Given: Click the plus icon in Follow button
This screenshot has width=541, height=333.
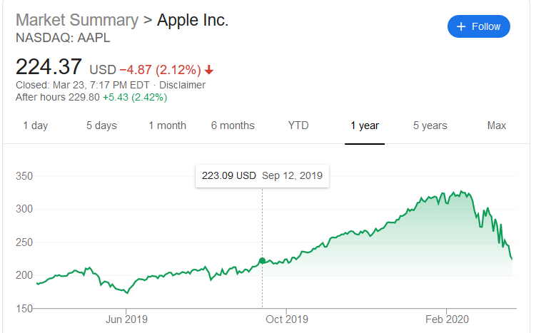Looking at the screenshot, I should click(x=461, y=26).
